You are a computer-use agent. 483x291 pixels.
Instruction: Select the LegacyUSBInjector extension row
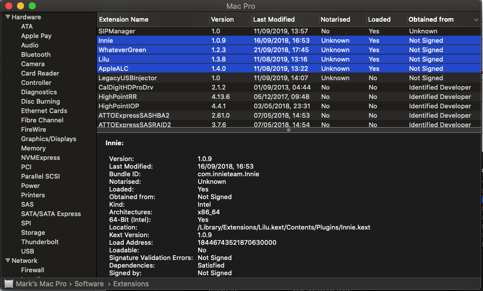tap(289, 78)
